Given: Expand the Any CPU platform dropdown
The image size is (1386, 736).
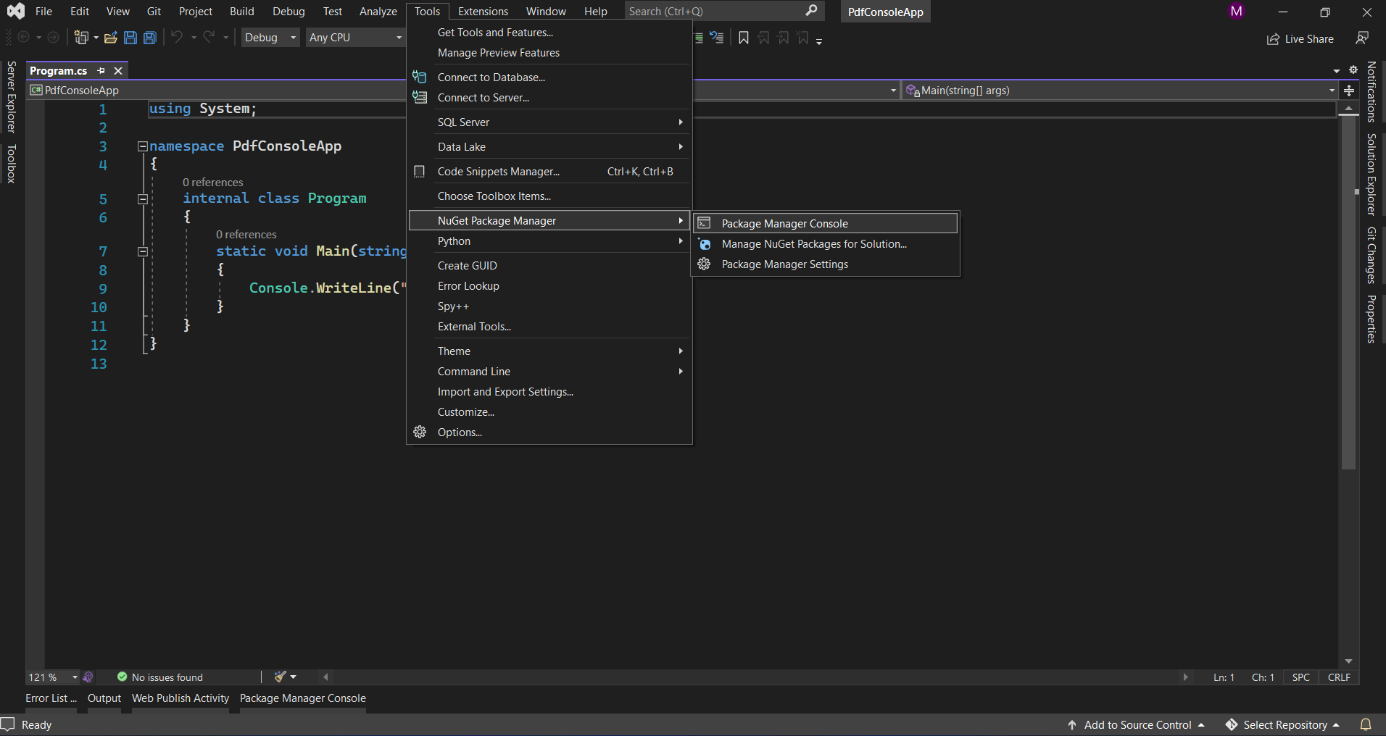Looking at the screenshot, I should [355, 38].
